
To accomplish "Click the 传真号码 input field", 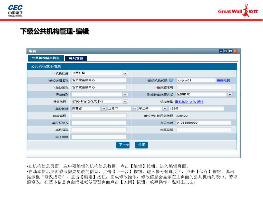I will [204, 130].
